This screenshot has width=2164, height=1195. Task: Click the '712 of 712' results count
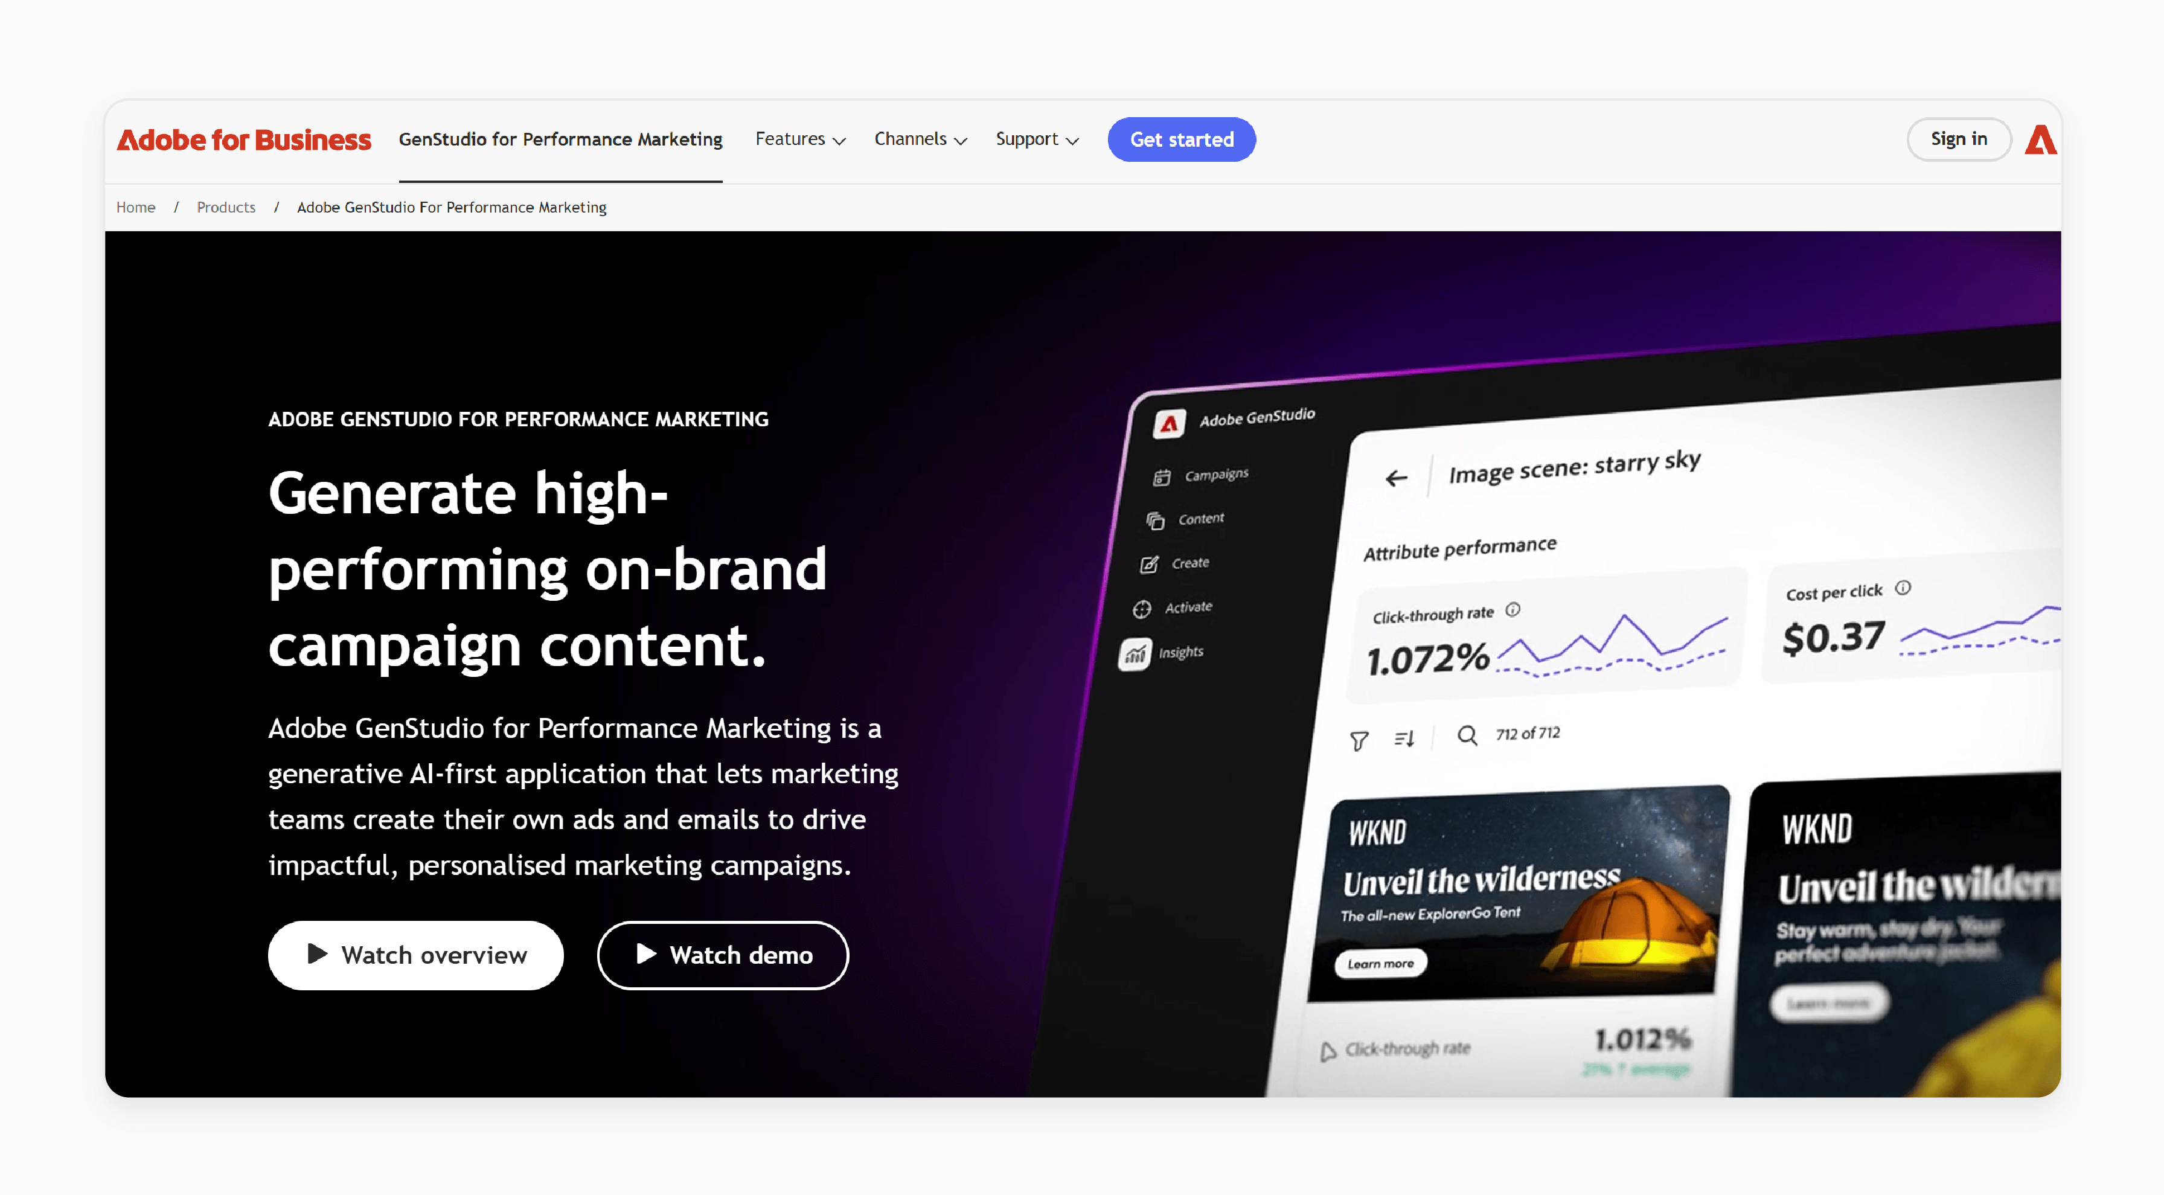pos(1527,733)
